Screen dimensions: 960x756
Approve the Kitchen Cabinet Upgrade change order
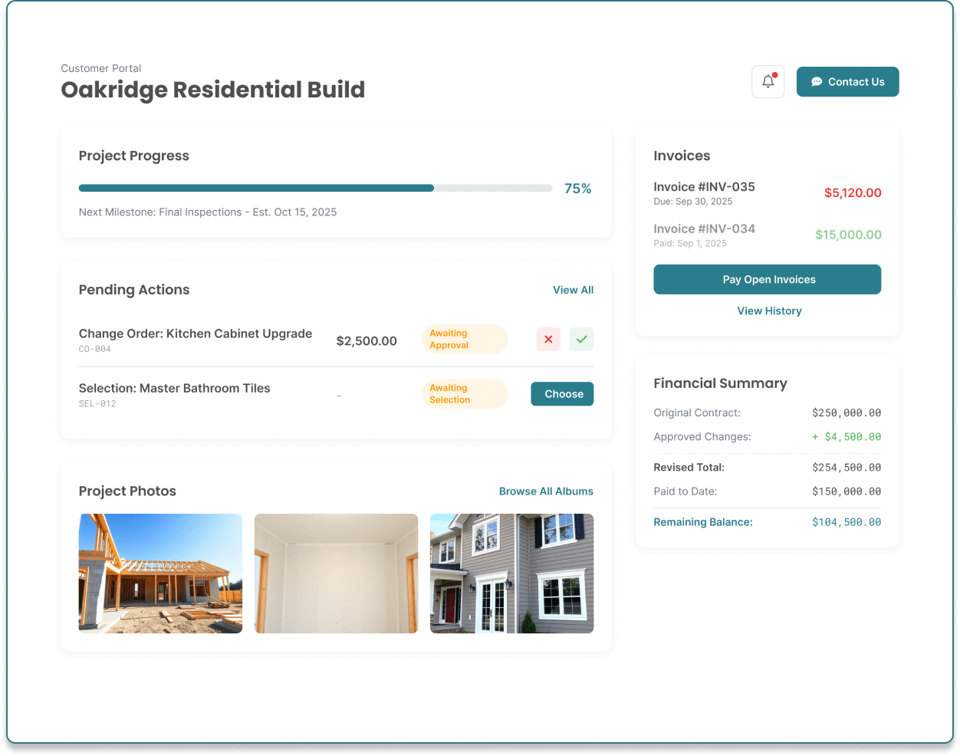[x=581, y=339]
